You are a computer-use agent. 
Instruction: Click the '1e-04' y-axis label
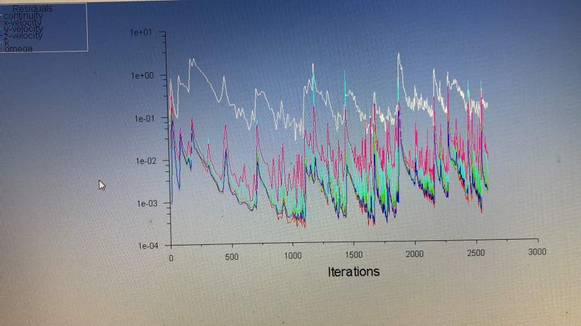(x=148, y=246)
